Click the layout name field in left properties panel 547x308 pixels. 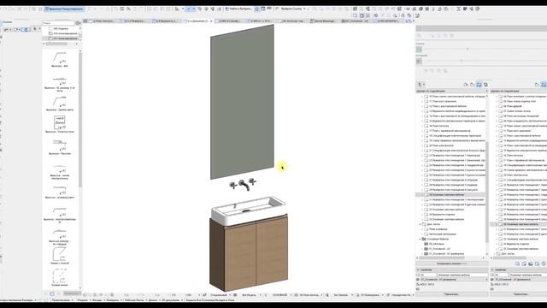(x=462, y=275)
